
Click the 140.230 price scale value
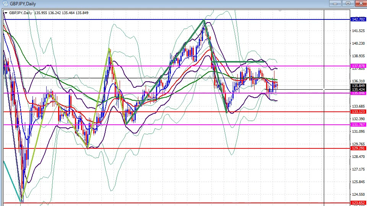[x=358, y=43]
